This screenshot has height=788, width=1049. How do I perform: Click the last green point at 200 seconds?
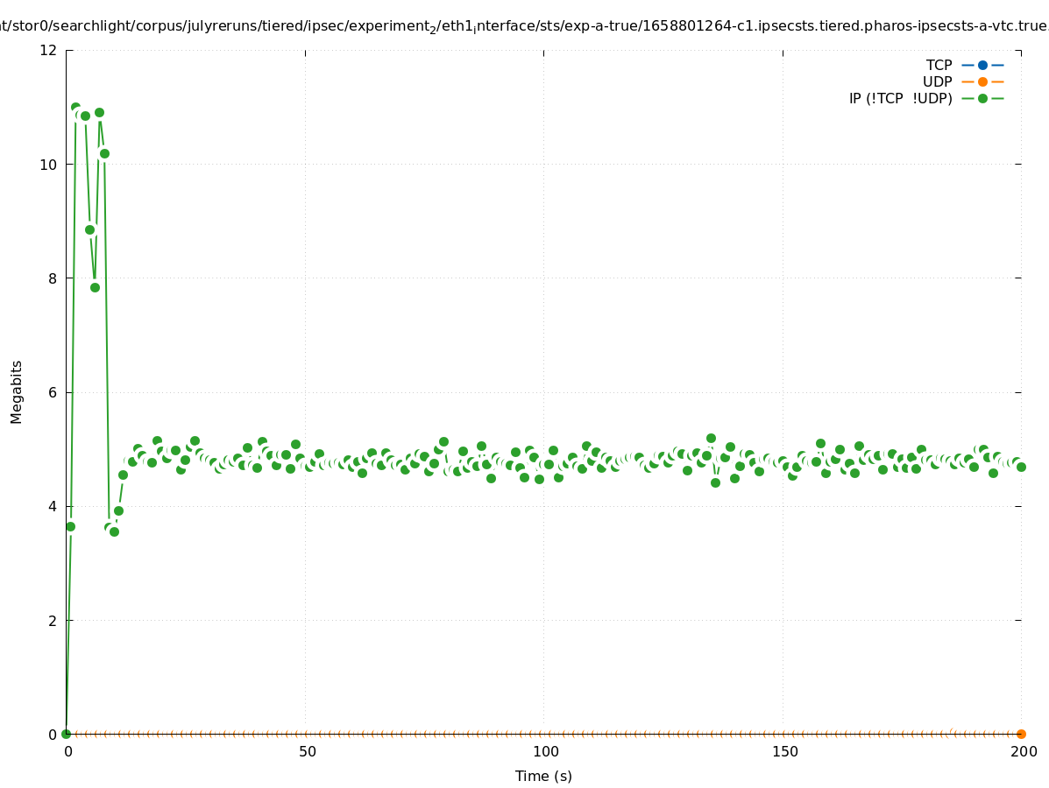(x=1021, y=467)
